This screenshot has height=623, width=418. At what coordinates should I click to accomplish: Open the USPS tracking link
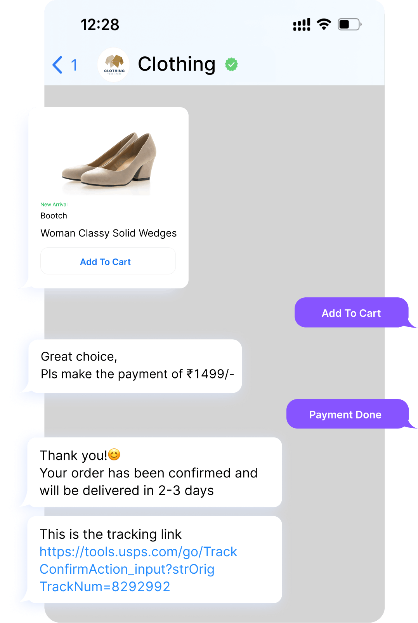pyautogui.click(x=138, y=569)
